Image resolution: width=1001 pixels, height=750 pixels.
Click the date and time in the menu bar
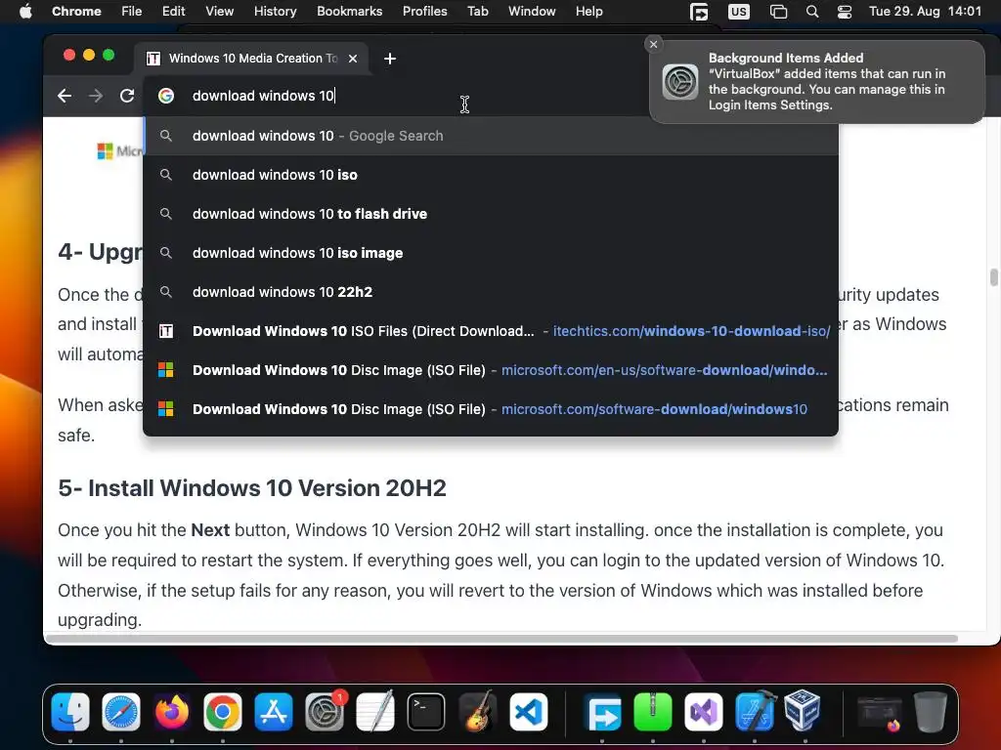[925, 12]
